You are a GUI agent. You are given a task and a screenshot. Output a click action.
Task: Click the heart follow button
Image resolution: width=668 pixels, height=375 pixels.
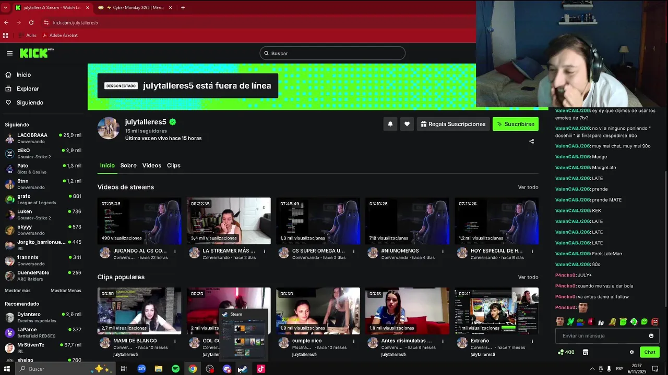(407, 124)
